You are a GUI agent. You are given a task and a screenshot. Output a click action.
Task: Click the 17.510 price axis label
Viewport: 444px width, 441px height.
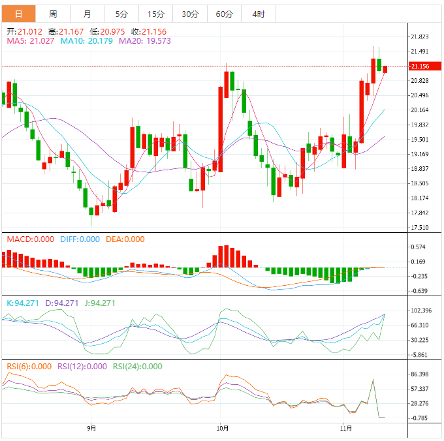click(420, 228)
